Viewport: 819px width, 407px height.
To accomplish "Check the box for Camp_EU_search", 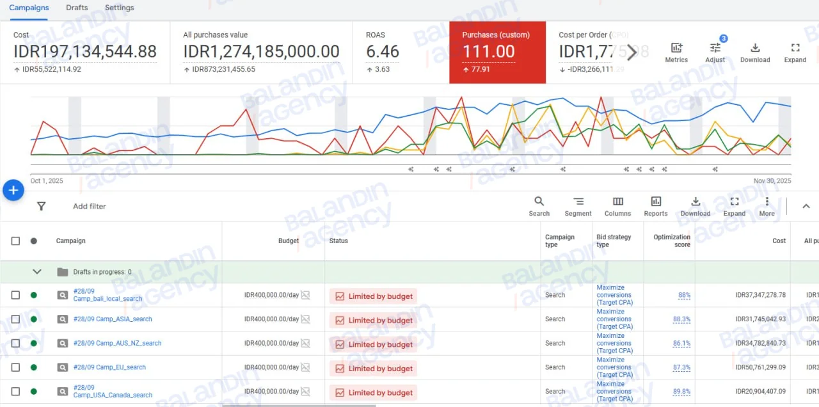I will tap(15, 367).
